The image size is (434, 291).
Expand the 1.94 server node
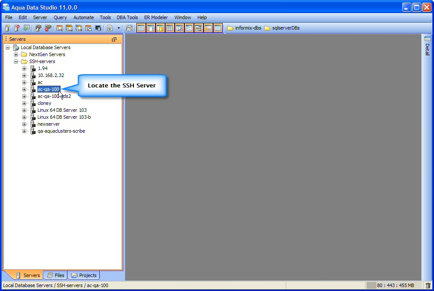[x=24, y=68]
